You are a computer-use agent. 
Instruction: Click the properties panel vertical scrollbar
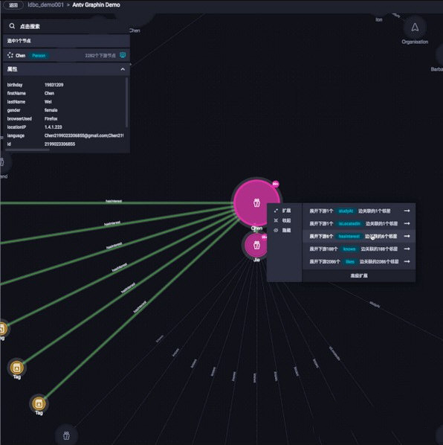[x=126, y=103]
